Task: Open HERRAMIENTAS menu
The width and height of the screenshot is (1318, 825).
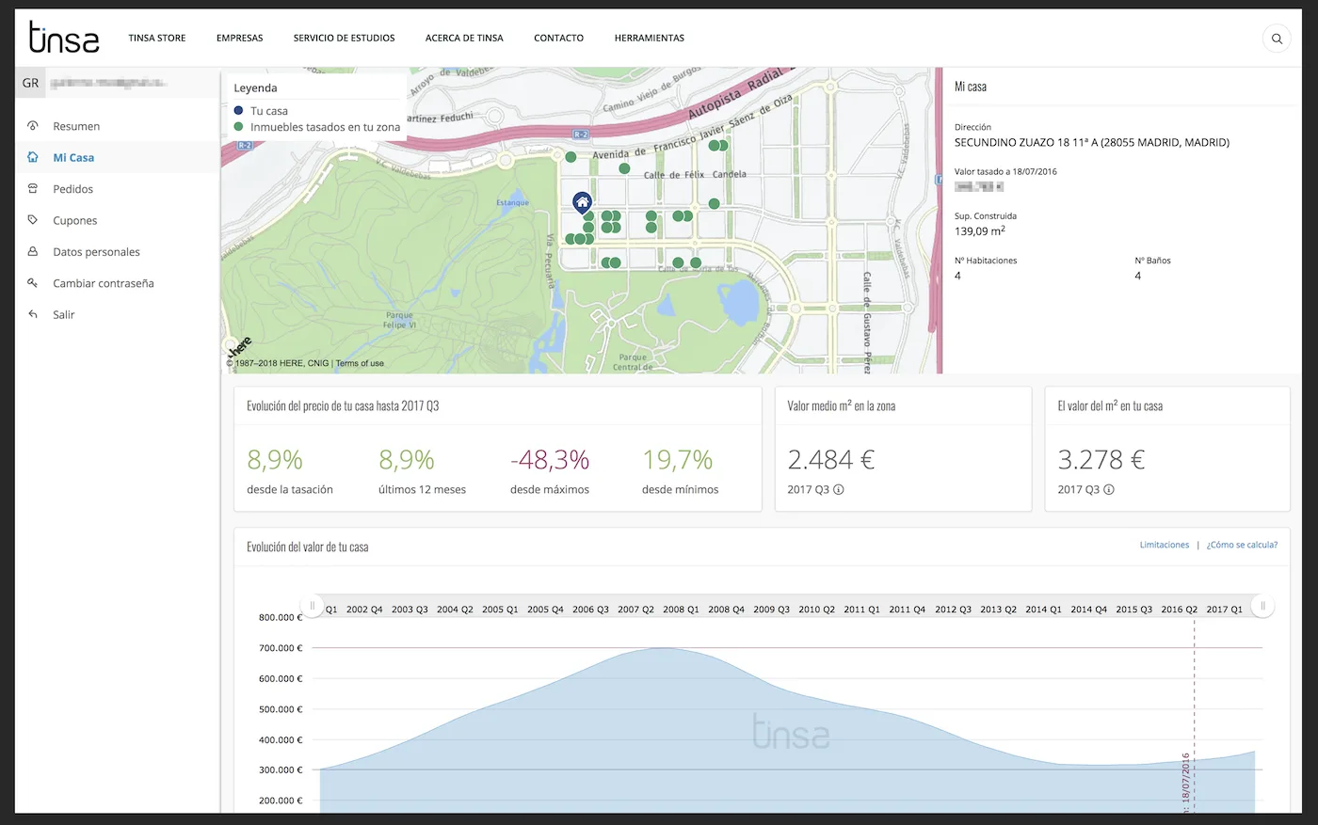Action: pyautogui.click(x=650, y=39)
